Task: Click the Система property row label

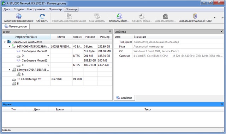Action: click(125, 56)
